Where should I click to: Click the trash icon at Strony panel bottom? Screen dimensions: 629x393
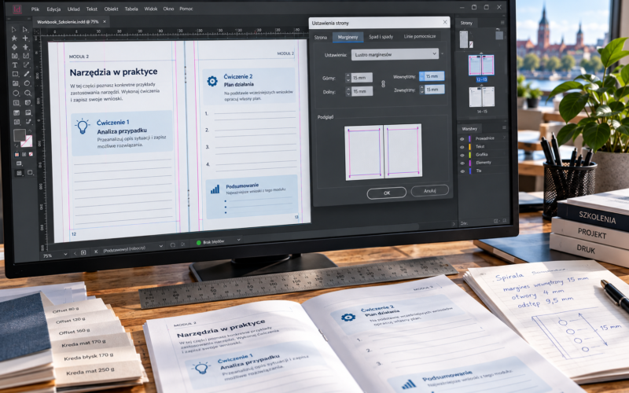coord(504,221)
